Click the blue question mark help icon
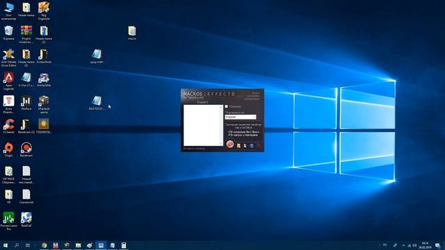The width and height of the screenshot is (445, 250). (x=252, y=146)
